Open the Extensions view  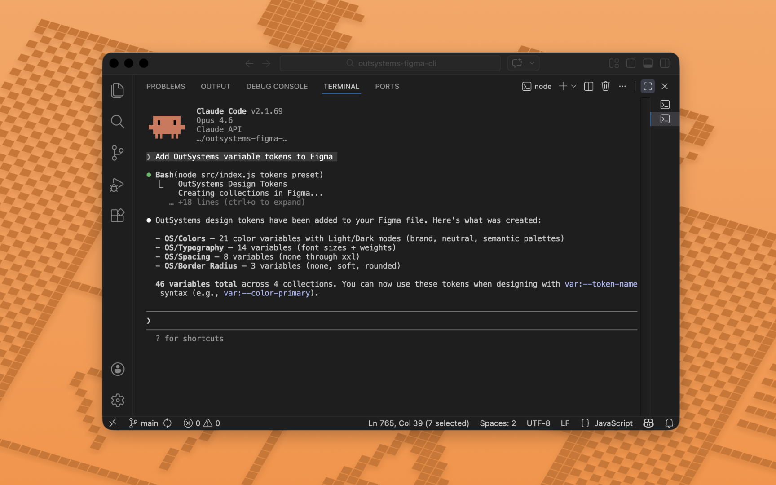point(118,216)
